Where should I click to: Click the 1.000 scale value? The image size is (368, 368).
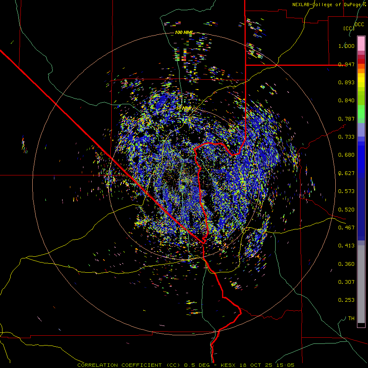pyautogui.click(x=346, y=46)
